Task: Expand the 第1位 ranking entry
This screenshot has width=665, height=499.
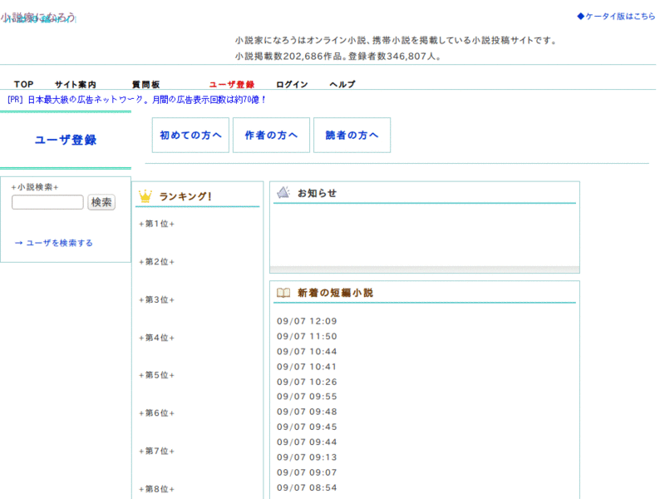Action: pos(155,223)
